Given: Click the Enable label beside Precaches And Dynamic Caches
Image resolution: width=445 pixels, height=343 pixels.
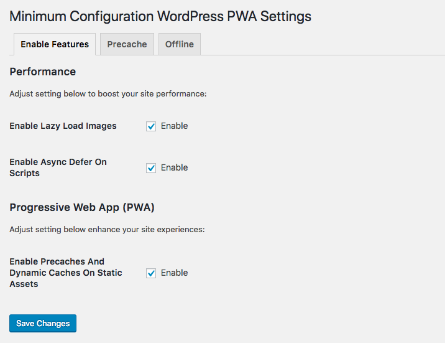Looking at the screenshot, I should click(x=174, y=273).
